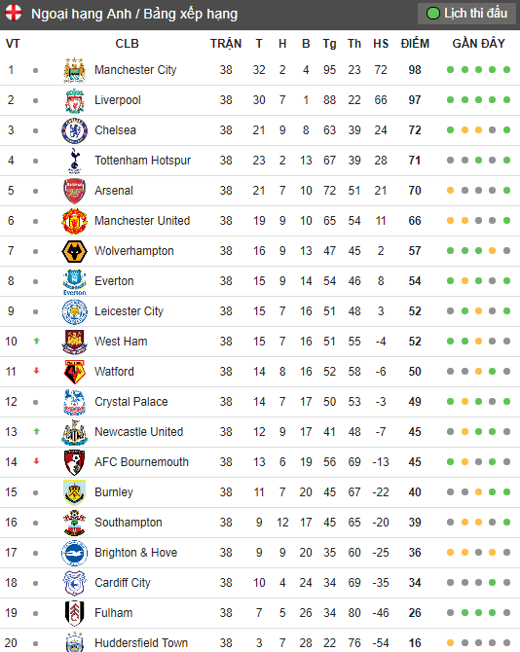
Task: Click the Wolverhampton wolf logo
Action: [x=74, y=251]
